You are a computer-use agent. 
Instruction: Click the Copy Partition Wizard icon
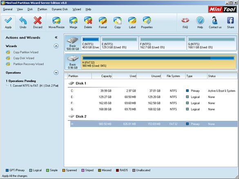pos(8,52)
